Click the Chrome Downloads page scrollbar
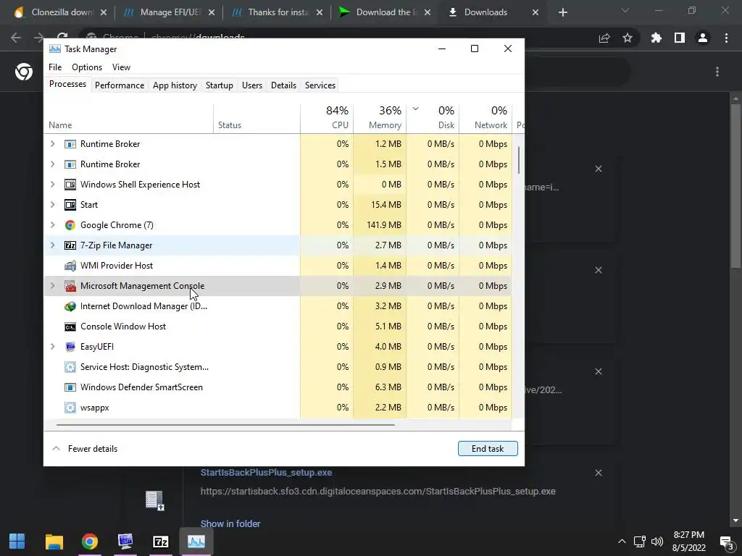The height and width of the screenshot is (556, 742). coord(735,185)
